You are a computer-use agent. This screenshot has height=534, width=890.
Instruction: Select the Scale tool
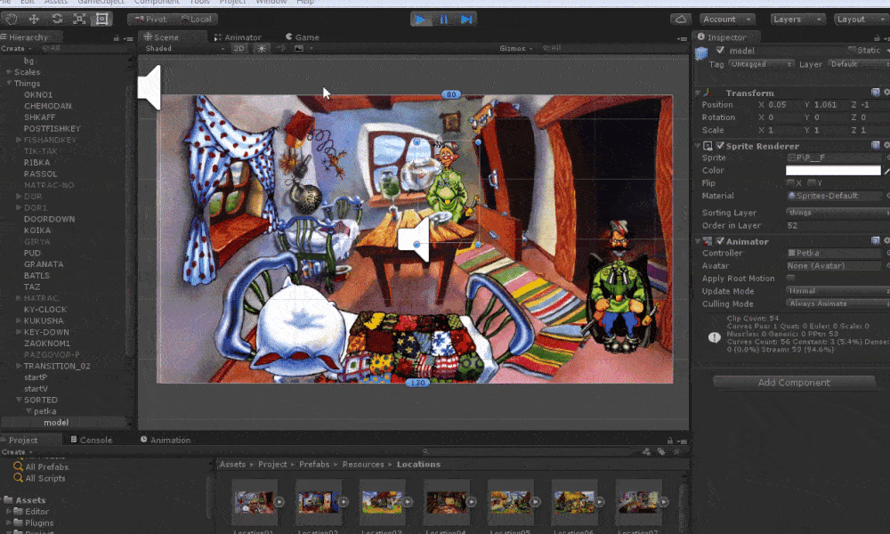pyautogui.click(x=79, y=19)
